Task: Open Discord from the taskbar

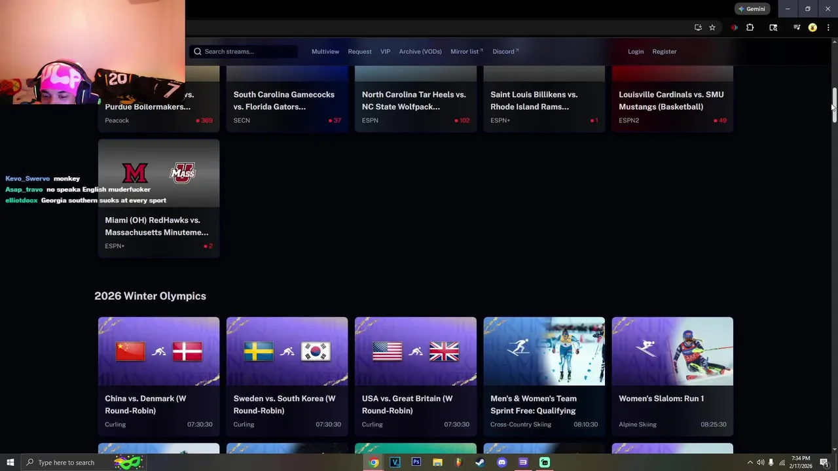Action: [501, 462]
